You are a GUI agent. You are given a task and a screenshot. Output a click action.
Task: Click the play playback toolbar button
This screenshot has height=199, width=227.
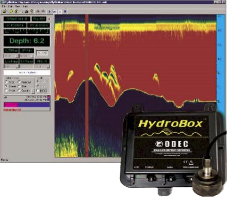point(49,12)
